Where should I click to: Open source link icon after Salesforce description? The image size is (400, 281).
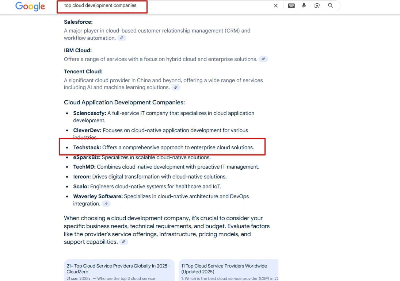click(x=122, y=38)
